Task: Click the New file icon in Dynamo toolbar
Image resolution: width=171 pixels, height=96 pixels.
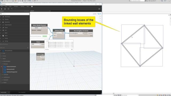Action: [2, 9]
